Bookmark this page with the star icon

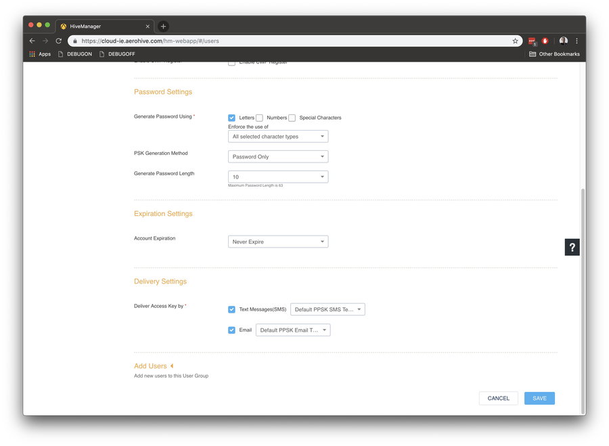point(515,41)
